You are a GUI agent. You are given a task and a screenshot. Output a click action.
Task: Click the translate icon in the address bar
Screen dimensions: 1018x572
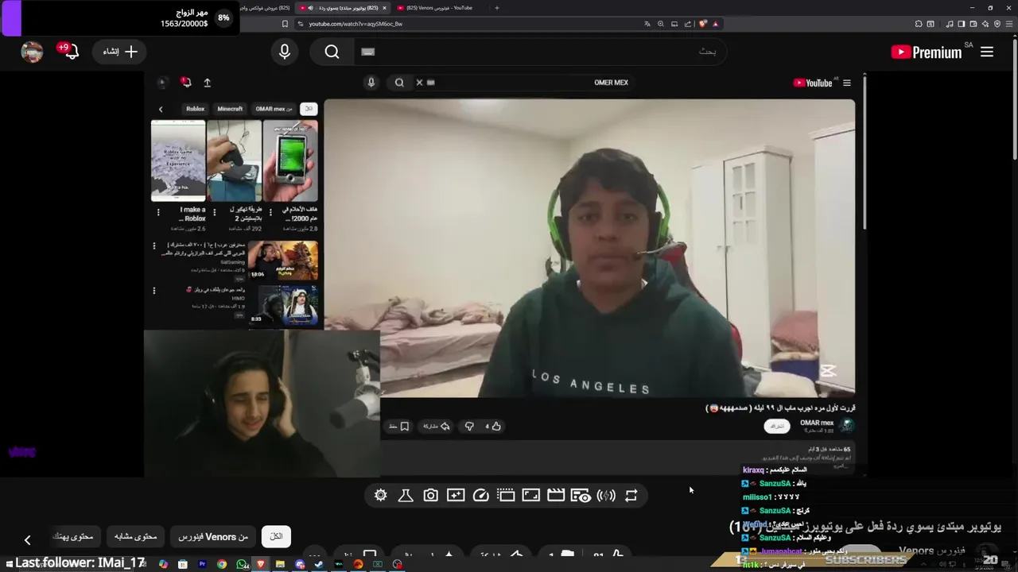[x=647, y=24]
